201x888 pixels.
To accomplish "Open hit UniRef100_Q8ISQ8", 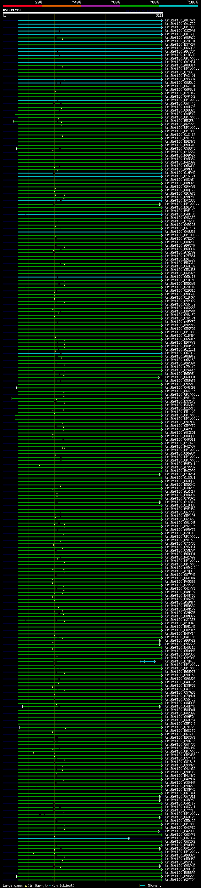I will 180,34.
